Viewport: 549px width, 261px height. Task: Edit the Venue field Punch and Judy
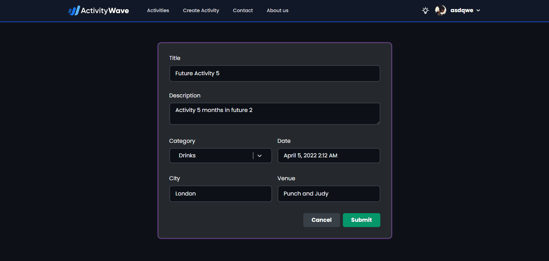coord(329,194)
